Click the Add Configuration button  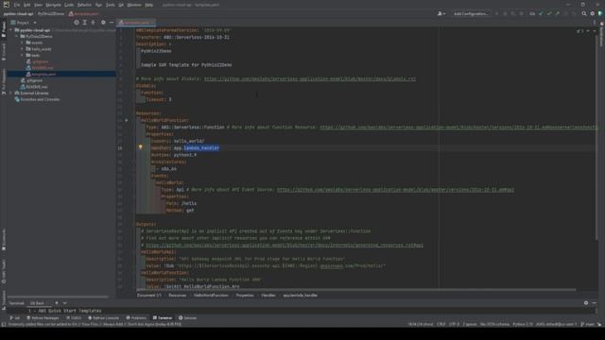tap(471, 13)
